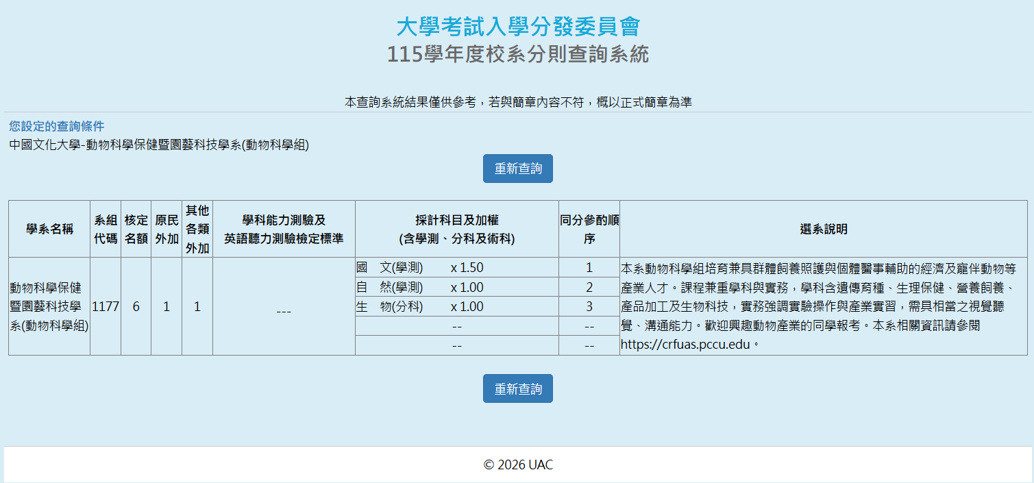Click the 同分參酌順序 column header
Screen dimensions: 1034x483
tap(589, 229)
